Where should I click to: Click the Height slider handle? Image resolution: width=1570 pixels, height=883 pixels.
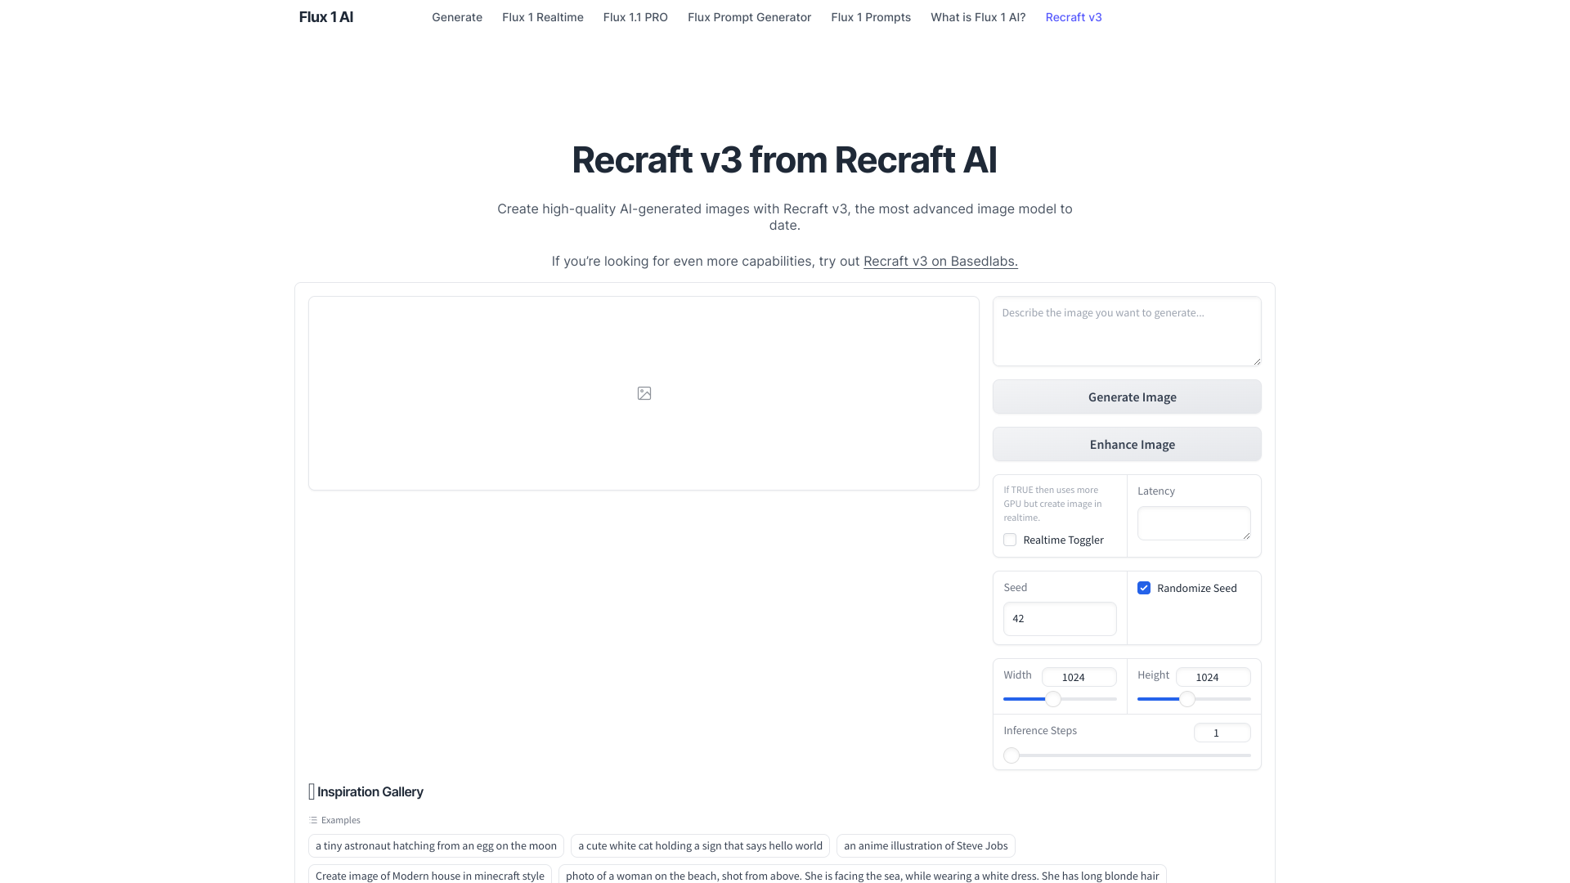tap(1187, 699)
